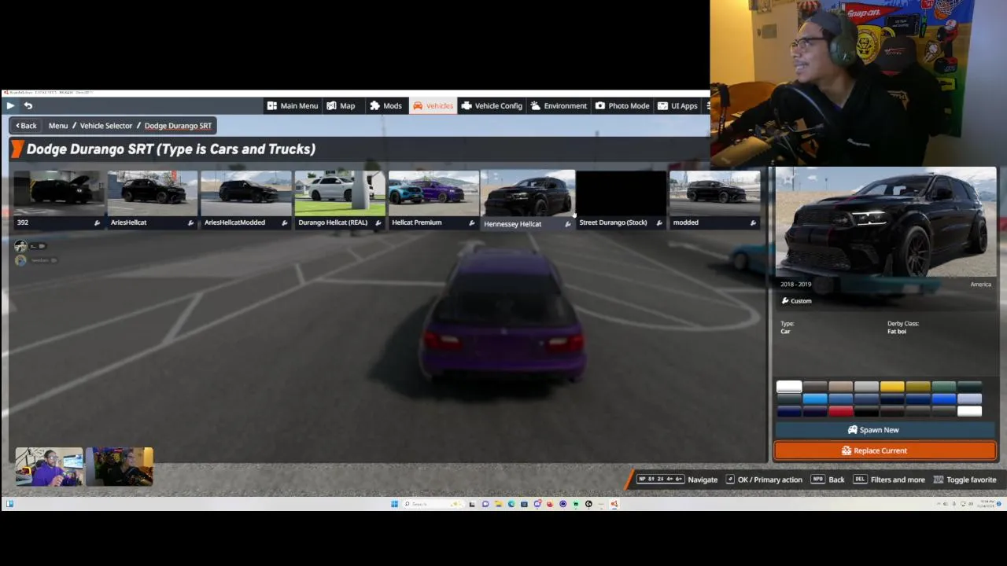Click wrench icon on AriesHellcat tile
Image resolution: width=1007 pixels, height=566 pixels.
pos(191,223)
